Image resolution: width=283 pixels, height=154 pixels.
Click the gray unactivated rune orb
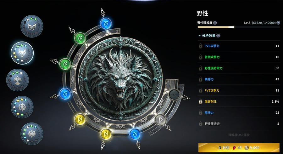[160, 119]
